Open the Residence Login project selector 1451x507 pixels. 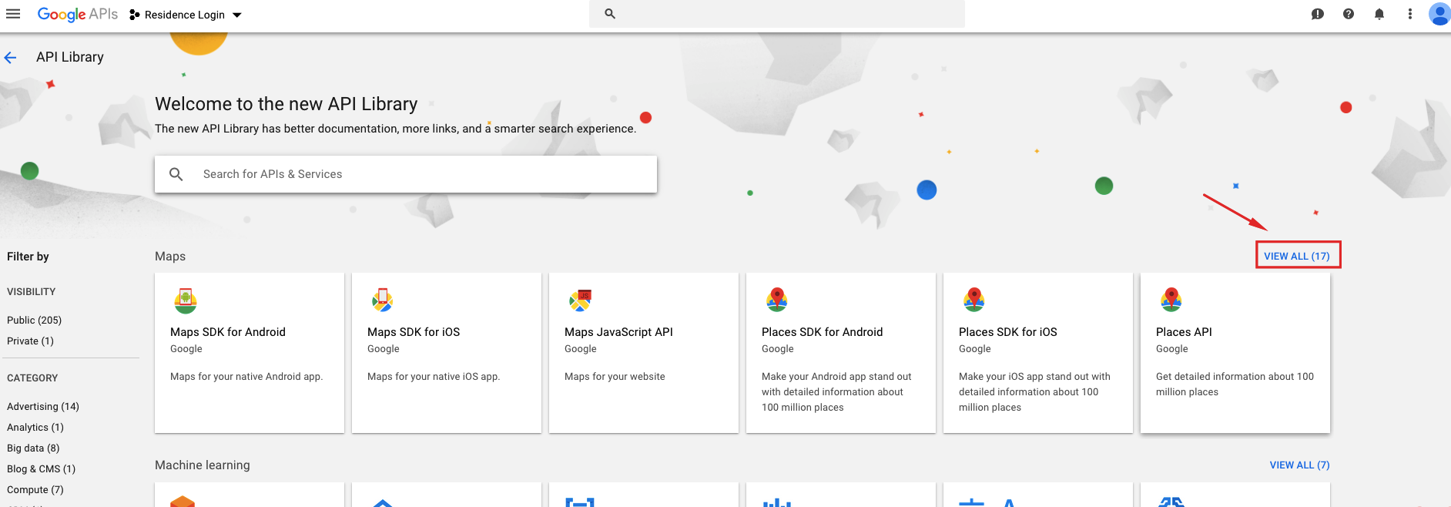(x=186, y=15)
